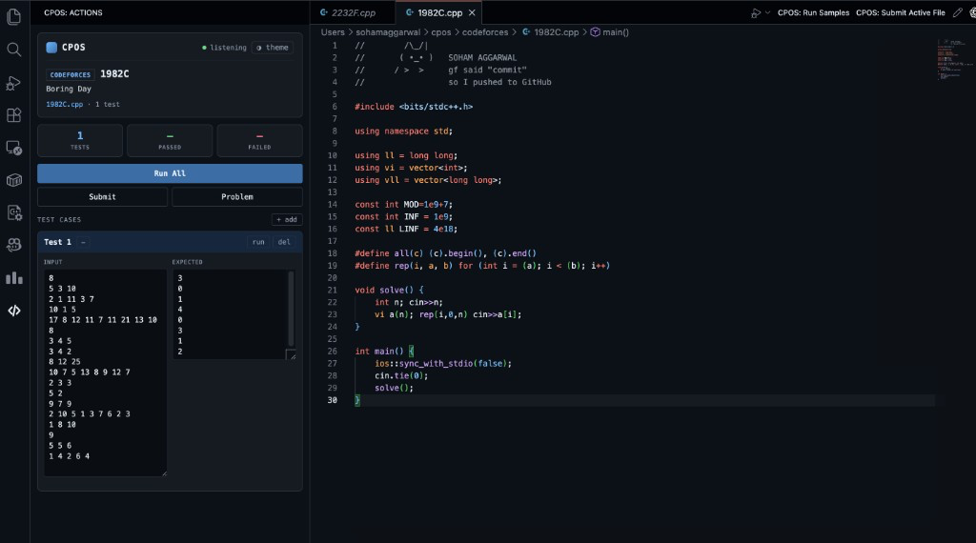Open the 1982C.cpp link in the CPOS panel
Screen dimensions: 976x543
coord(64,105)
